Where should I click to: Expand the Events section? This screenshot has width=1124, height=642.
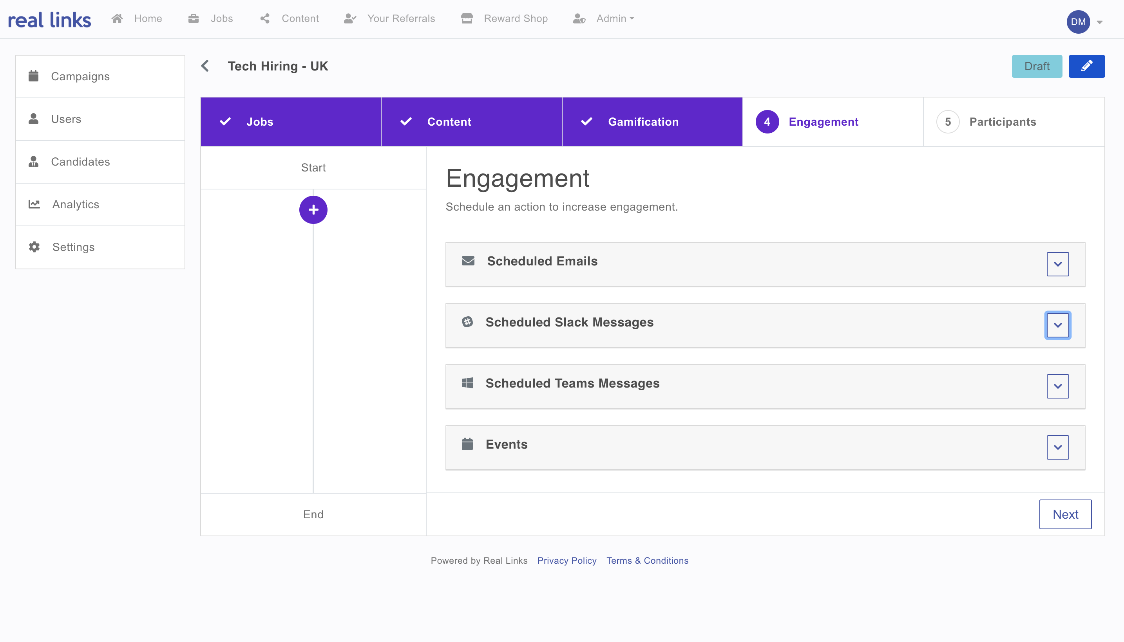click(1057, 447)
